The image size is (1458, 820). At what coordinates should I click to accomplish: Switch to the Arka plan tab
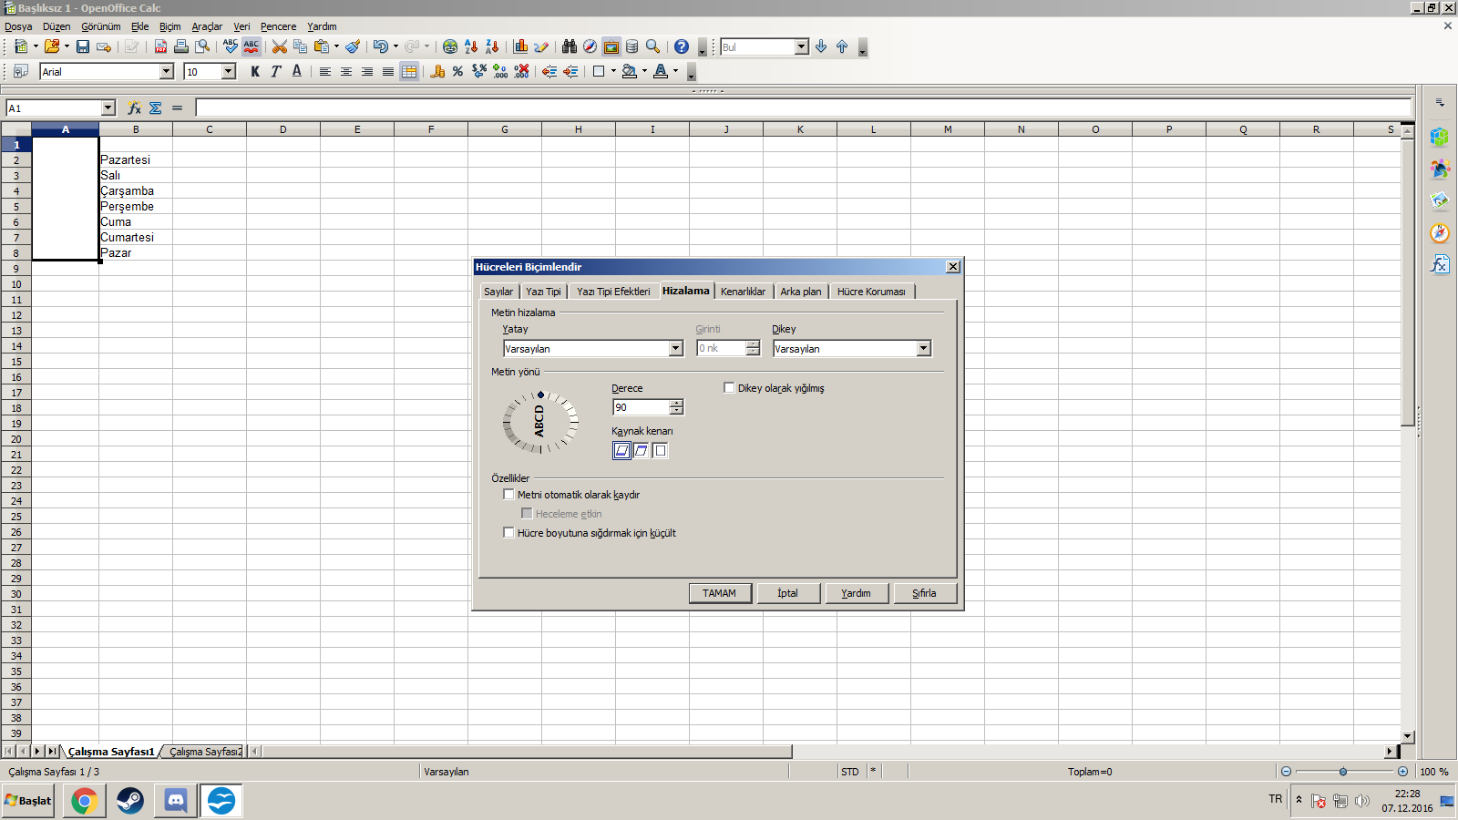click(x=800, y=292)
